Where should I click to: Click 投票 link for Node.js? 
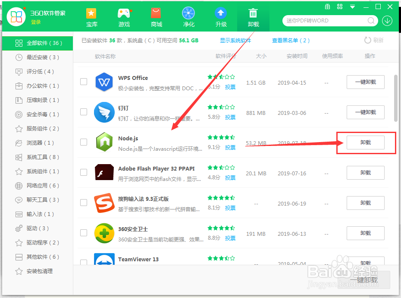tap(230, 148)
